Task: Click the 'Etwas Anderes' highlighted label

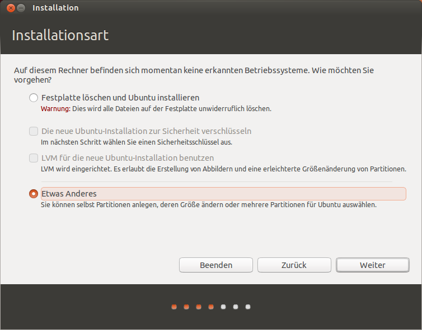Action: click(x=223, y=194)
